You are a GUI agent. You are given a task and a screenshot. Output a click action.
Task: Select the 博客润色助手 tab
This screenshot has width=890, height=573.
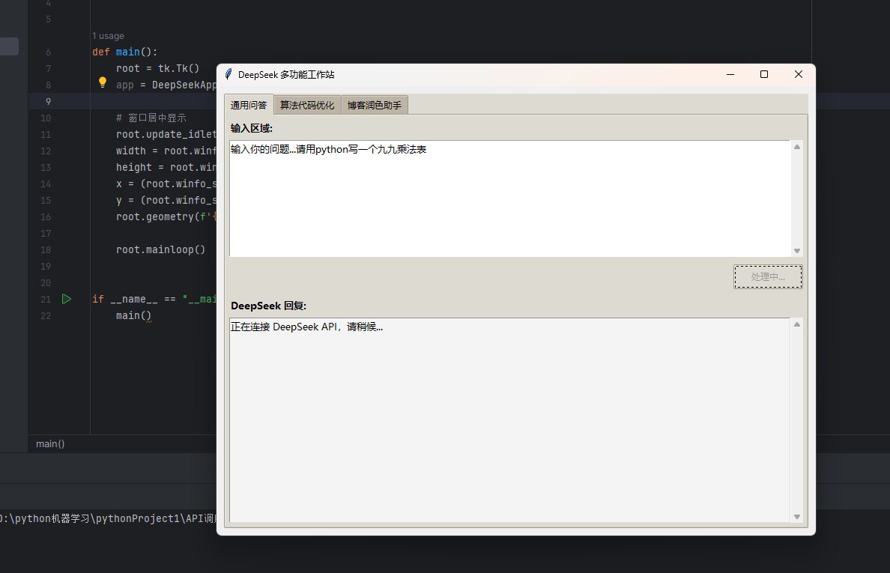374,105
